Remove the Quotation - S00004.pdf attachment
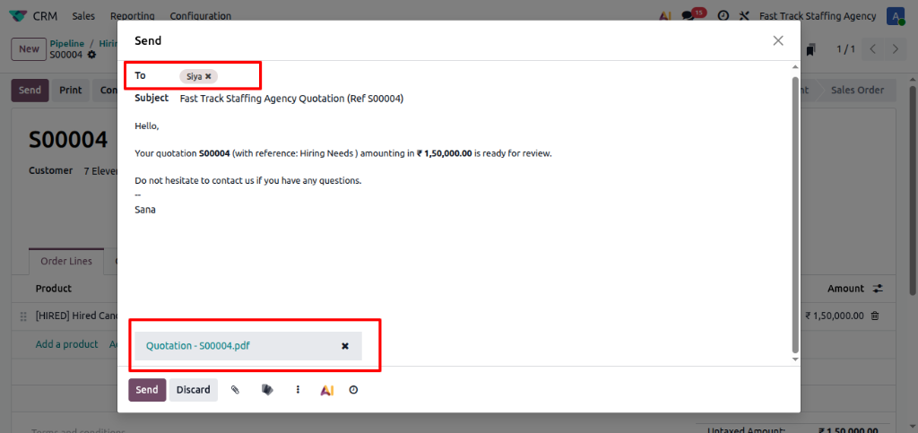Viewport: 918px width, 433px height. point(345,346)
